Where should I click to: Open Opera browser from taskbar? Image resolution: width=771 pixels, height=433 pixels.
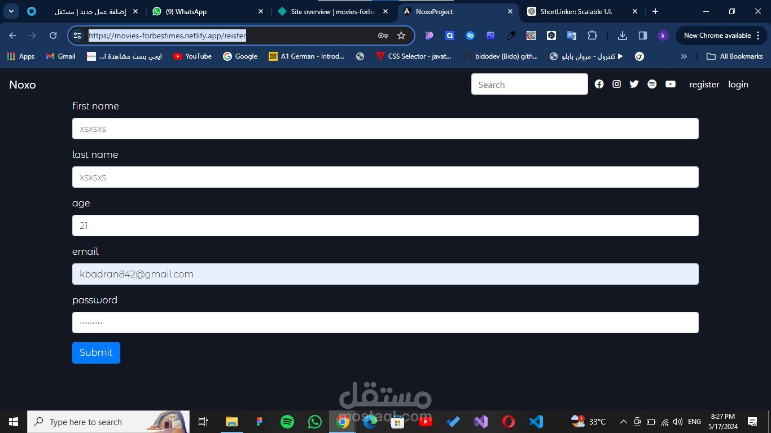(x=509, y=422)
